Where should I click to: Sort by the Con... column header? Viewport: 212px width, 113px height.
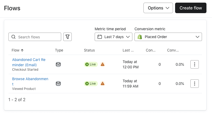point(151,50)
